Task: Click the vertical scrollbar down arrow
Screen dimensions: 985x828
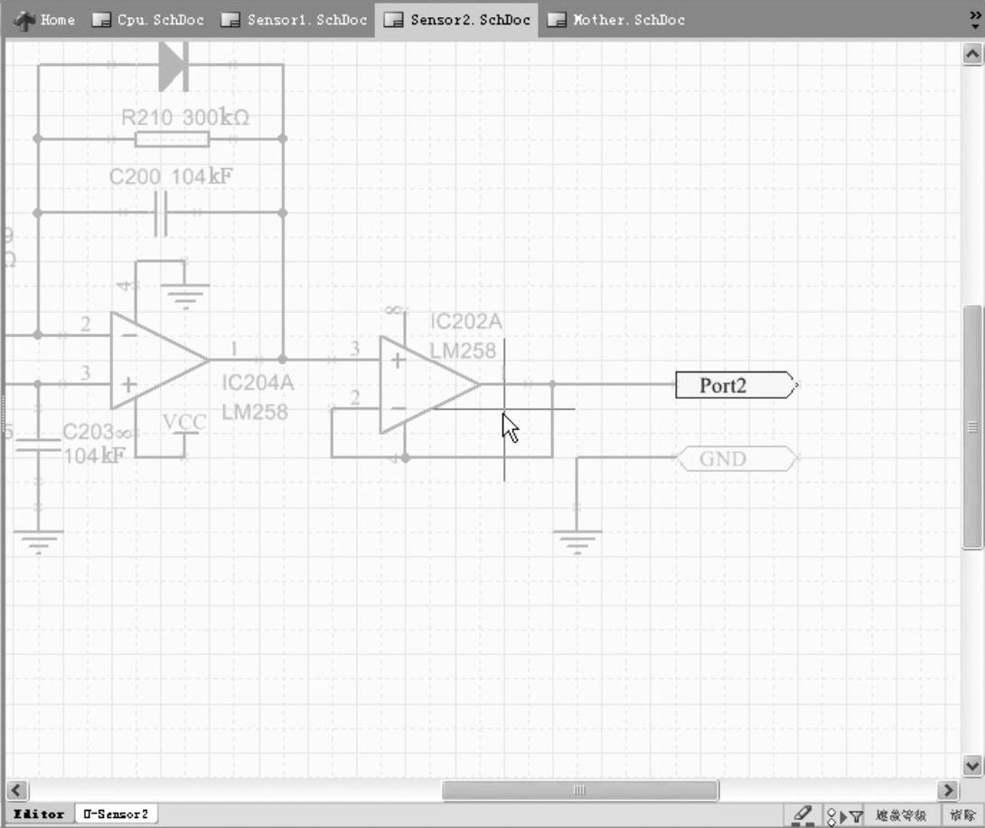Action: 971,766
